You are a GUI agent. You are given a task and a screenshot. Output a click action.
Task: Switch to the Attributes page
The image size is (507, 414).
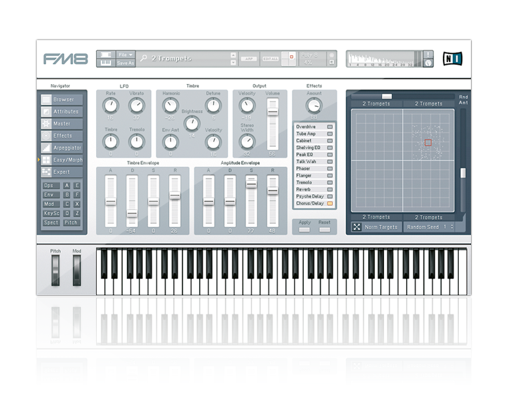tap(61, 112)
